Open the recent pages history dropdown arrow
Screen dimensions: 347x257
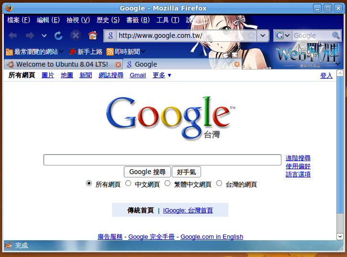pyautogui.click(x=44, y=35)
